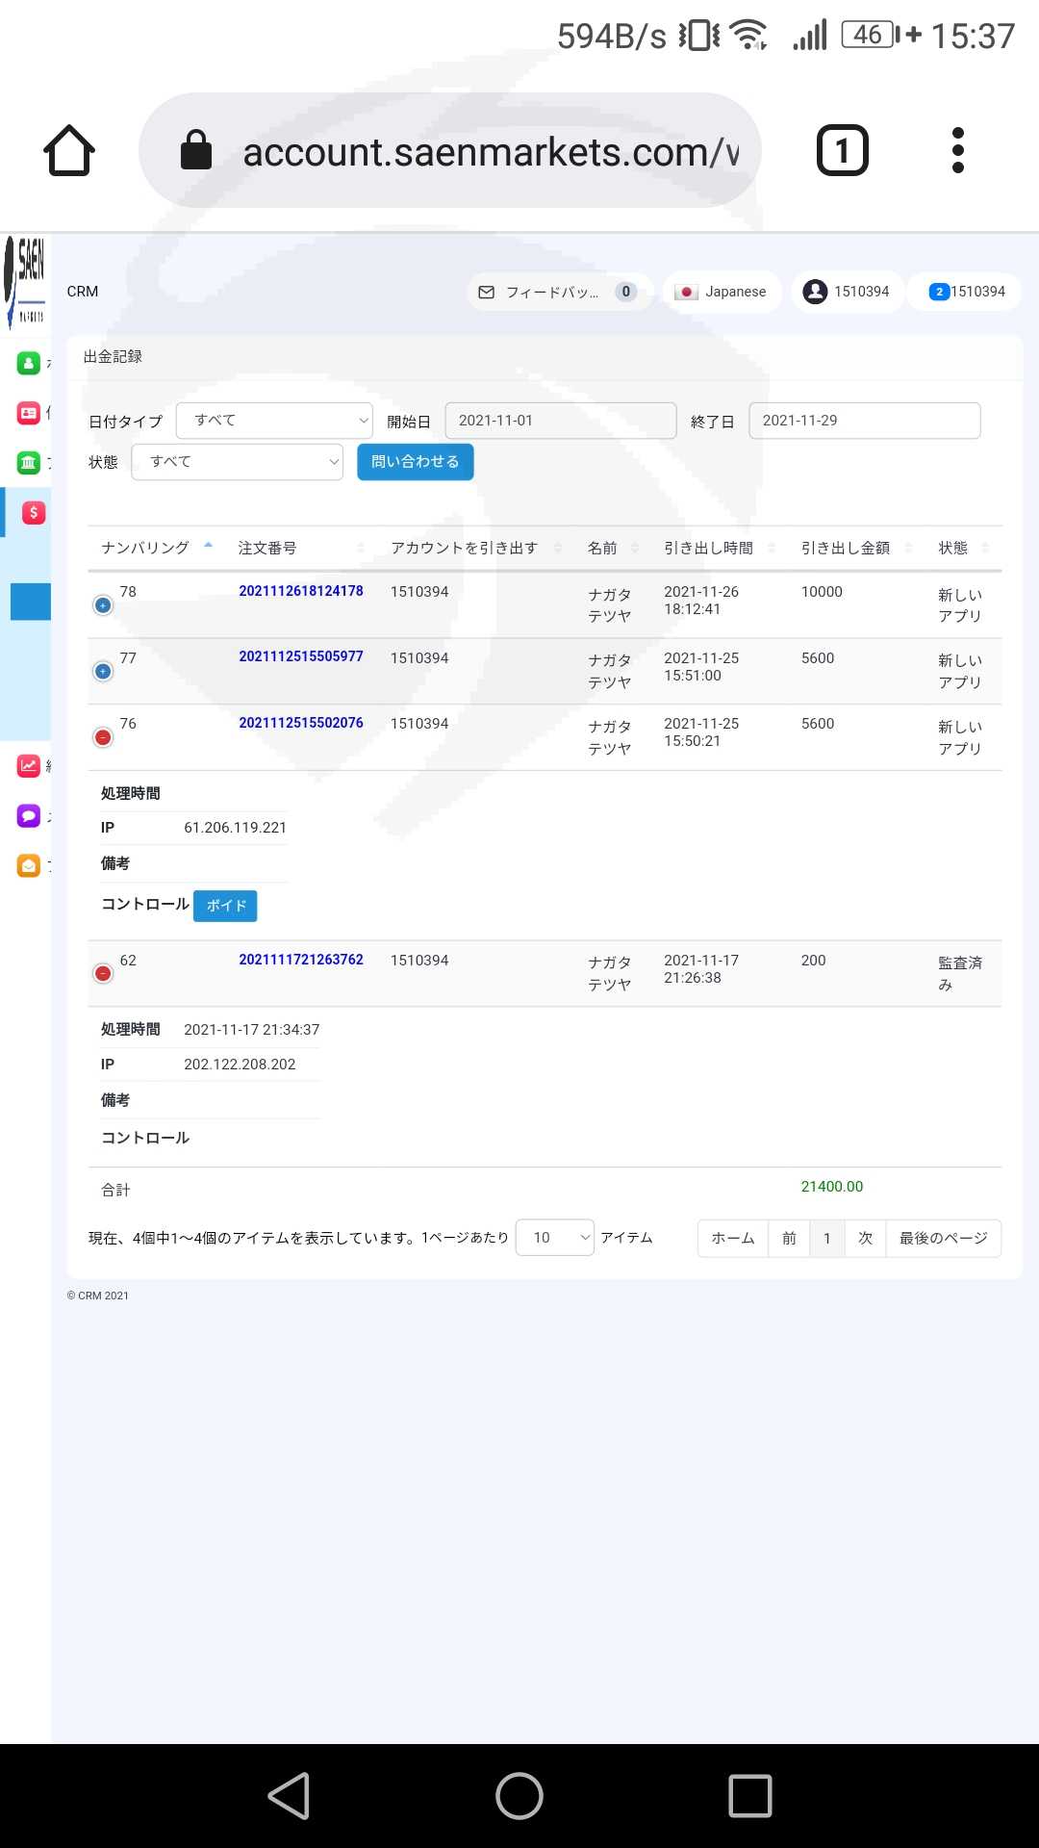Open the red trend chart sidebar icon
The width and height of the screenshot is (1039, 1848).
tap(29, 766)
